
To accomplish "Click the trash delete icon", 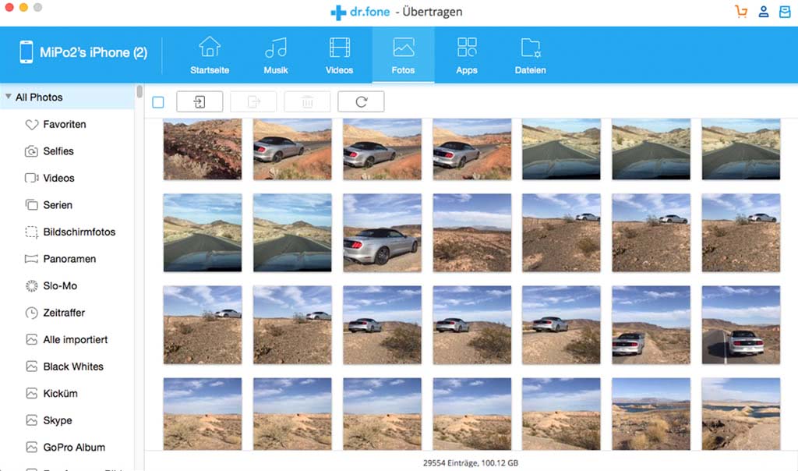I will point(307,101).
